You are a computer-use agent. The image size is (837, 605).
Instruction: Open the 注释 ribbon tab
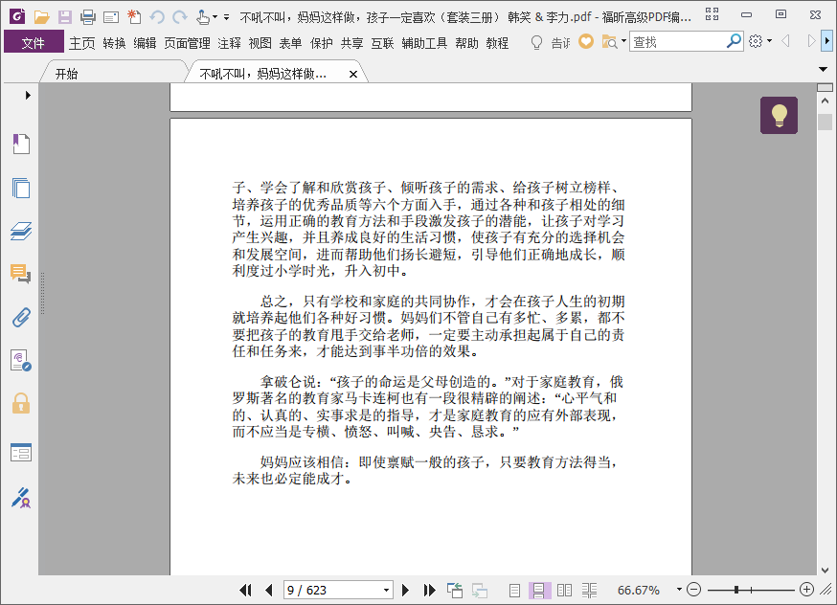pyautogui.click(x=229, y=43)
